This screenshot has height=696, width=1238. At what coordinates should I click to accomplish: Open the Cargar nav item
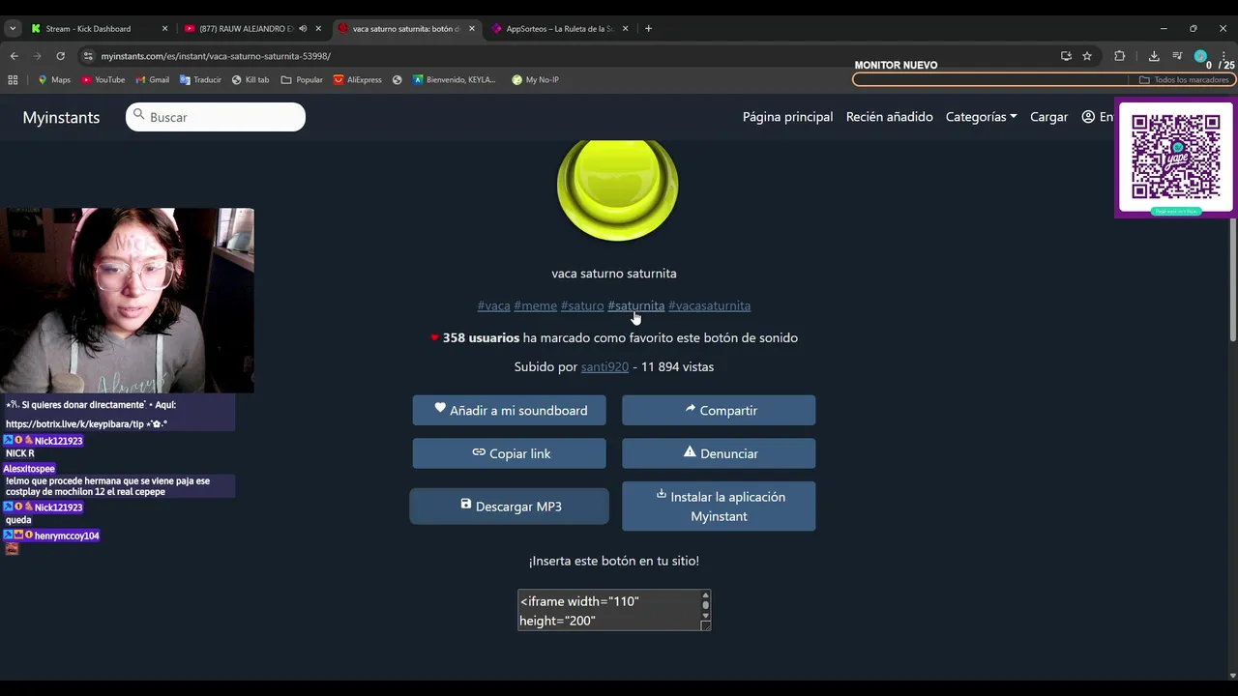pyautogui.click(x=1048, y=117)
